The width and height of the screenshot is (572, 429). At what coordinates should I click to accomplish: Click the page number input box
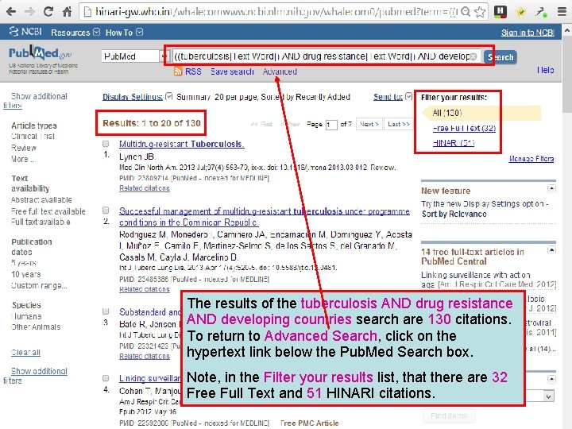click(330, 125)
